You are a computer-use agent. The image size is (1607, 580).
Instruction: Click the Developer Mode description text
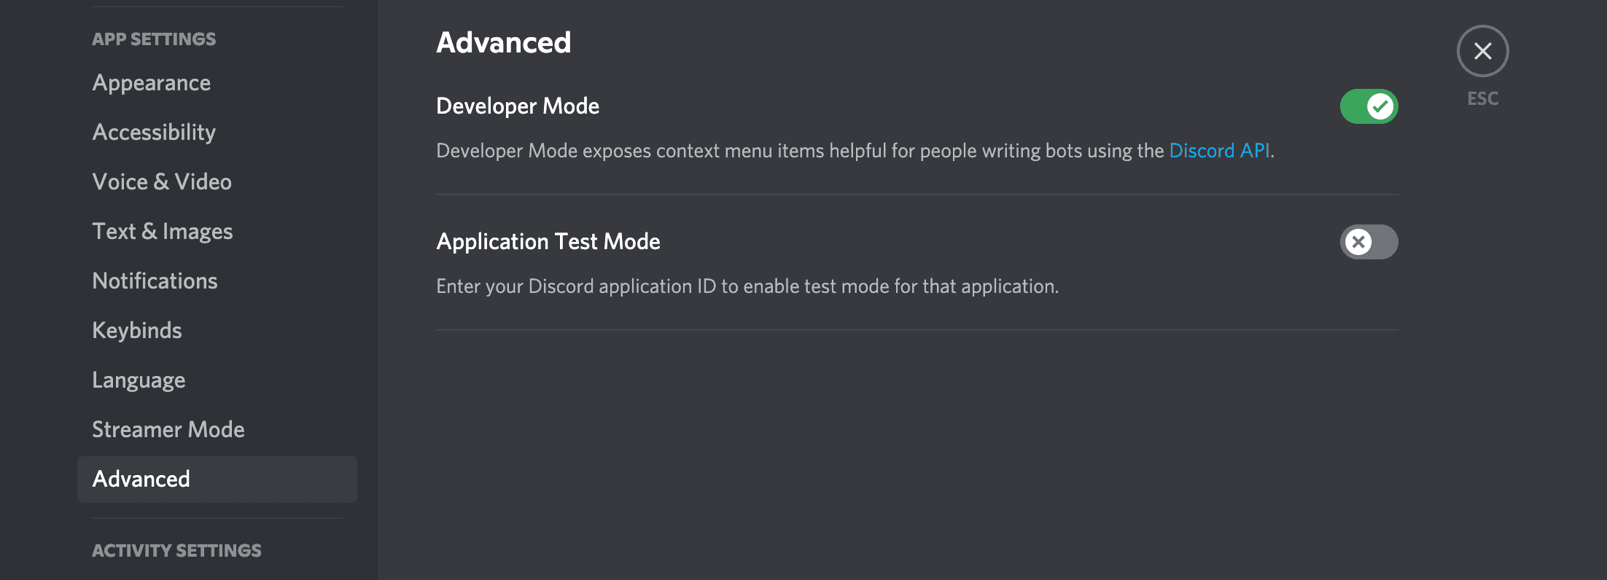(x=855, y=151)
